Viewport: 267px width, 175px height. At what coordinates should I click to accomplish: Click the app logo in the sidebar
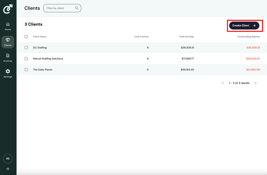click(8, 9)
